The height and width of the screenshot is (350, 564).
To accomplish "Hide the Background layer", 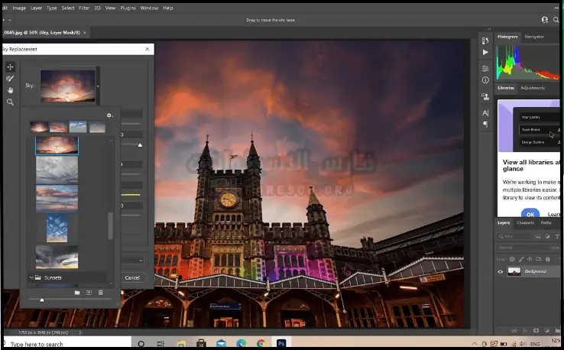I will [501, 271].
